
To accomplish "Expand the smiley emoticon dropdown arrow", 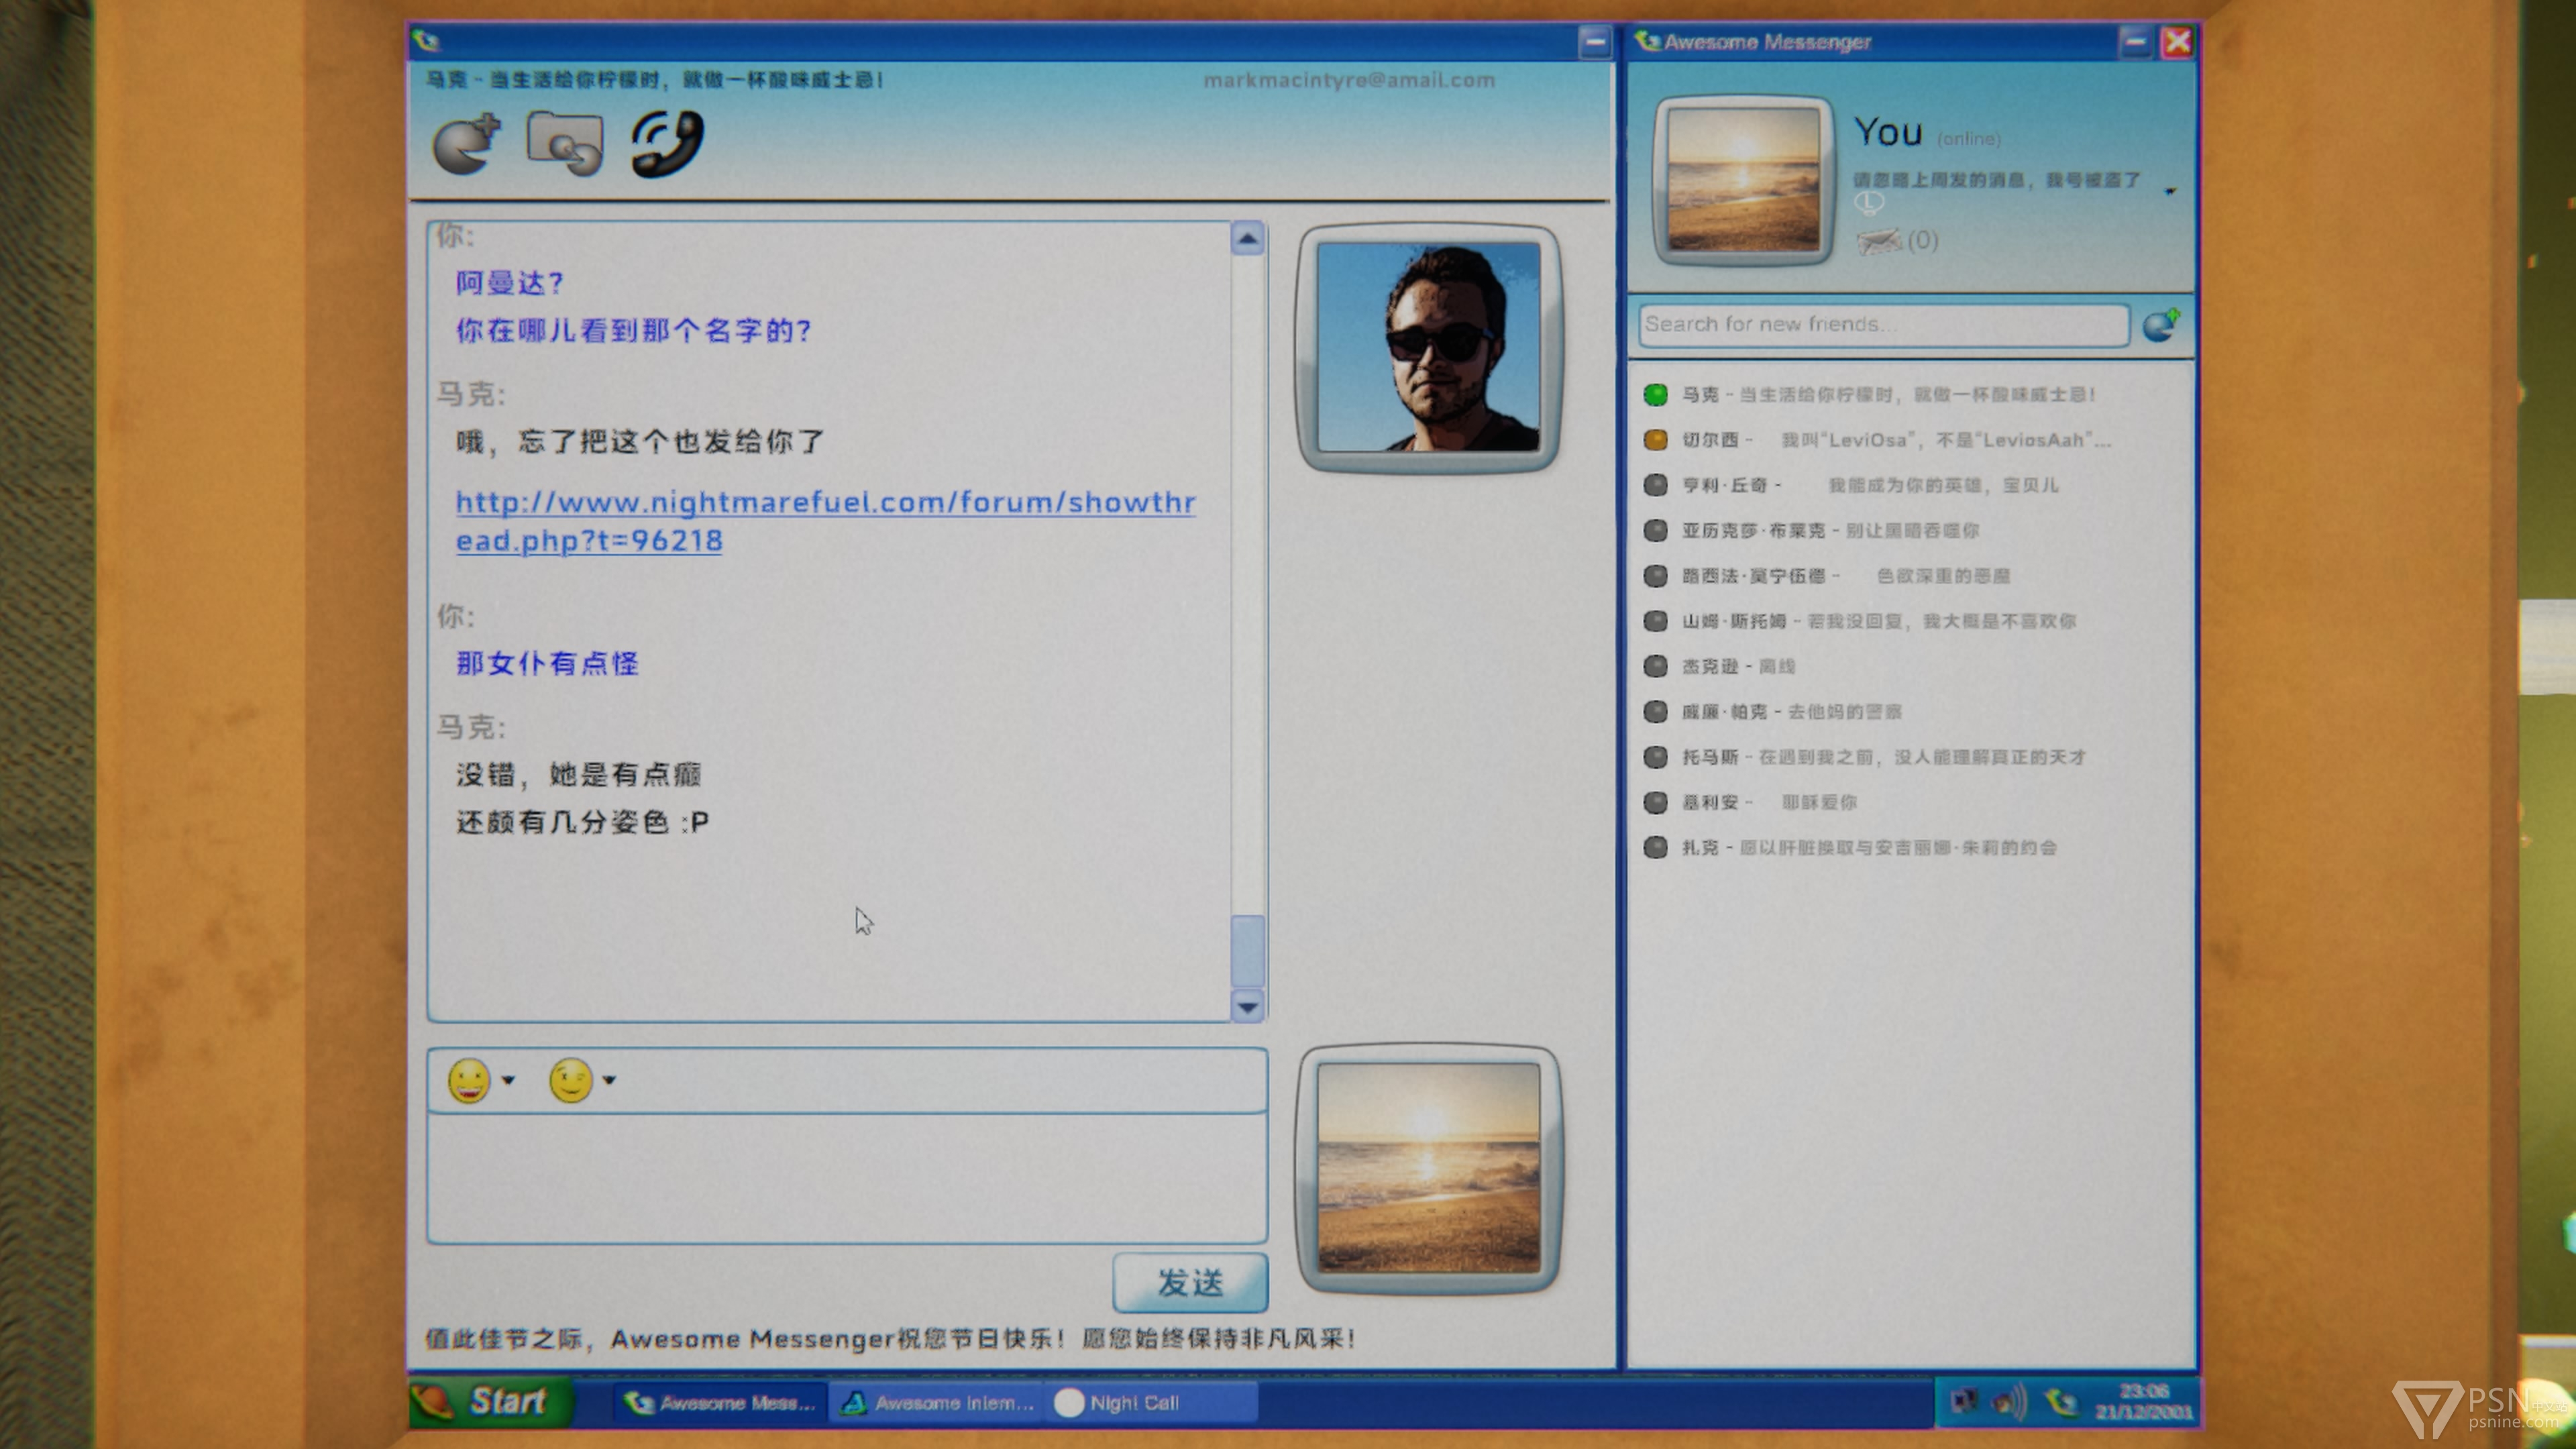I will coord(508,1080).
